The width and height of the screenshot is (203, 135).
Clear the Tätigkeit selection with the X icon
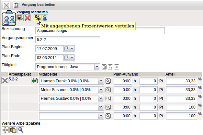pyautogui.click(x=117, y=67)
